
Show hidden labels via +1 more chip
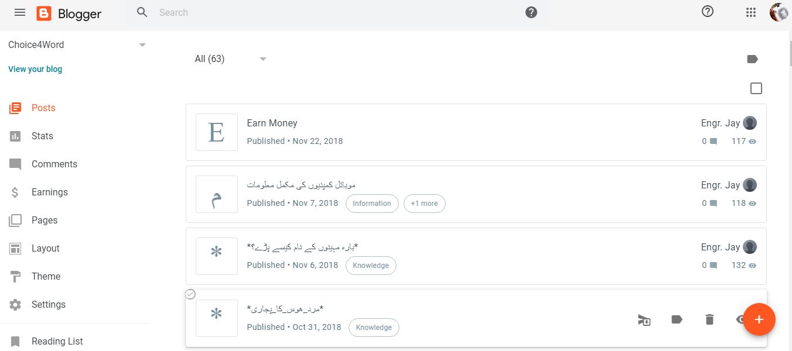pyautogui.click(x=424, y=203)
